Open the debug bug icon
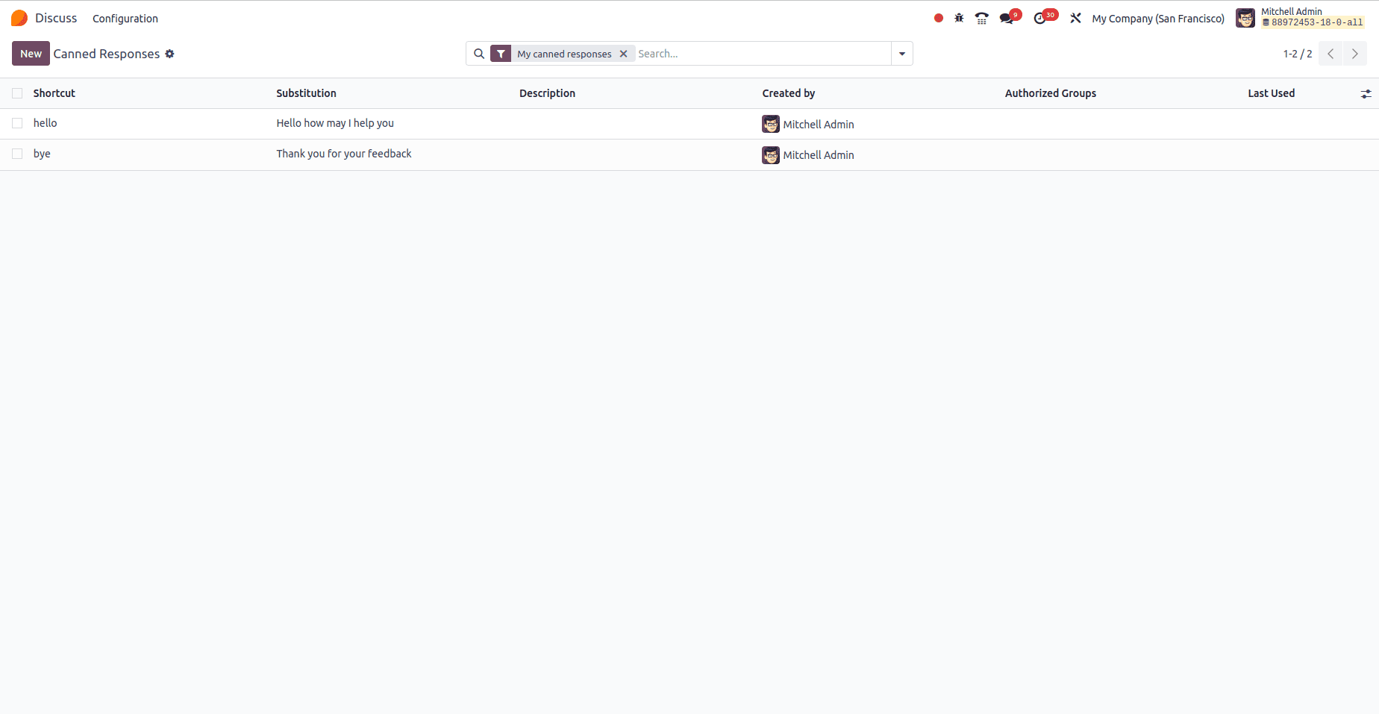The width and height of the screenshot is (1379, 714). (x=958, y=17)
